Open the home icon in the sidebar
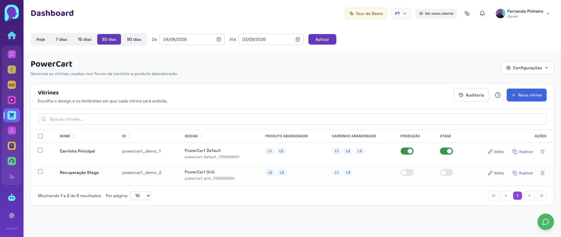 point(12,35)
